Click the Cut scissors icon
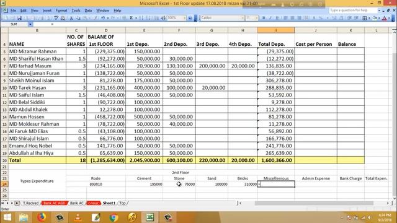The image size is (397, 223). 71,18
